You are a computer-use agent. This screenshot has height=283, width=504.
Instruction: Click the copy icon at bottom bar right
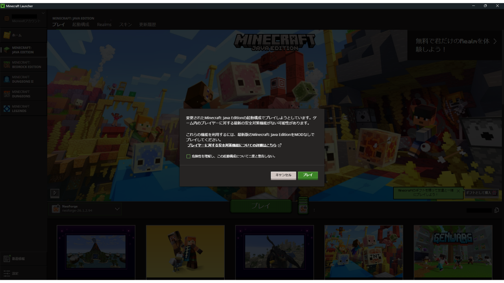pos(497,210)
